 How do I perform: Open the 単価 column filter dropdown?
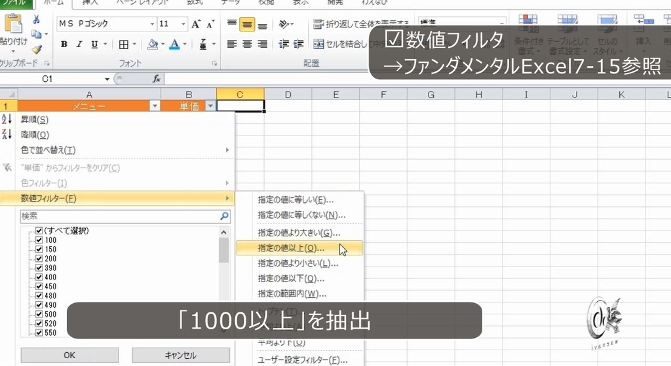click(x=210, y=106)
